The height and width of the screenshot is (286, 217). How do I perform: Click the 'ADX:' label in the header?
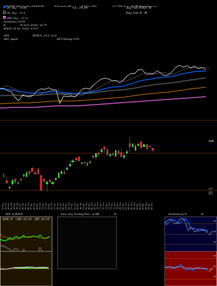tap(7, 36)
